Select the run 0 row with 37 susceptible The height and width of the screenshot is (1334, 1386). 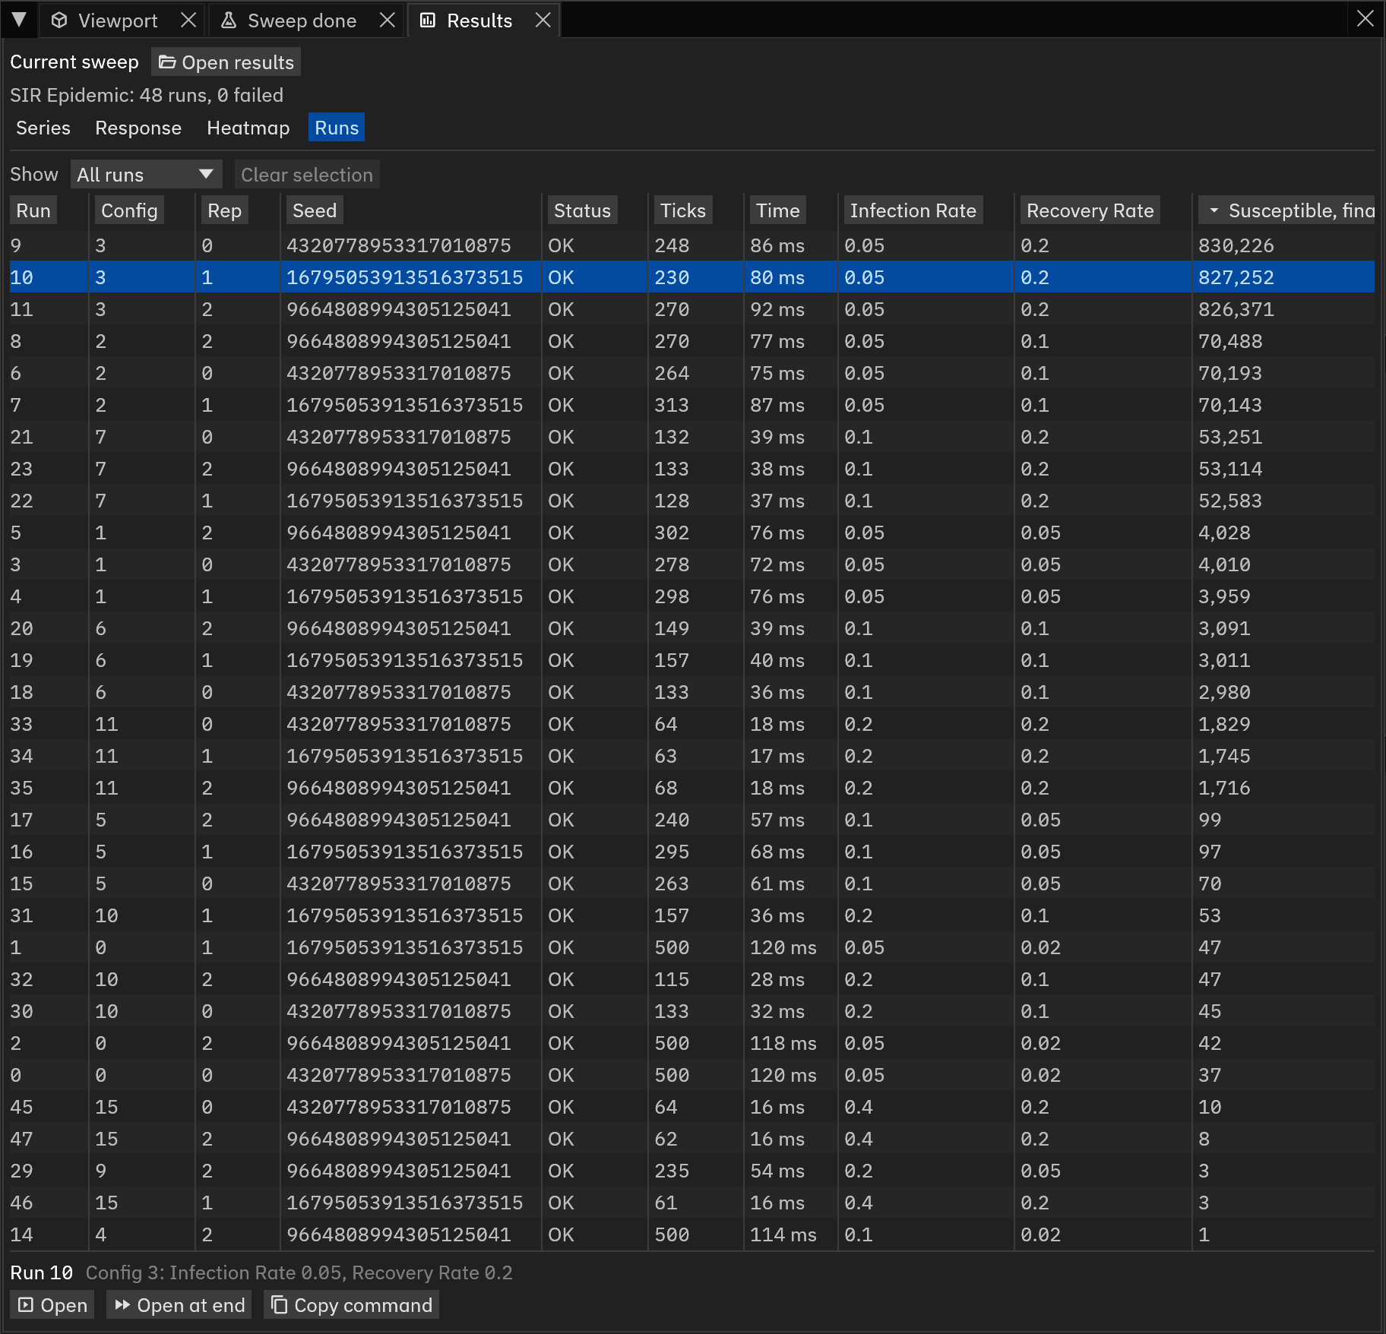click(x=692, y=1075)
